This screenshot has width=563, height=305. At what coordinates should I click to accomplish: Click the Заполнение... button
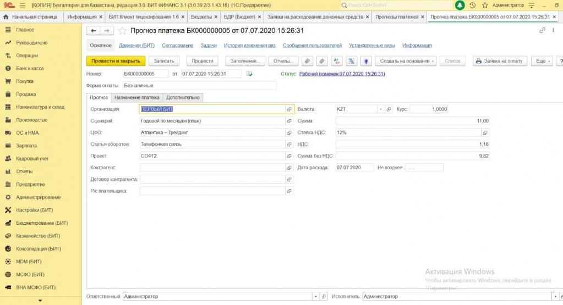coord(245,61)
